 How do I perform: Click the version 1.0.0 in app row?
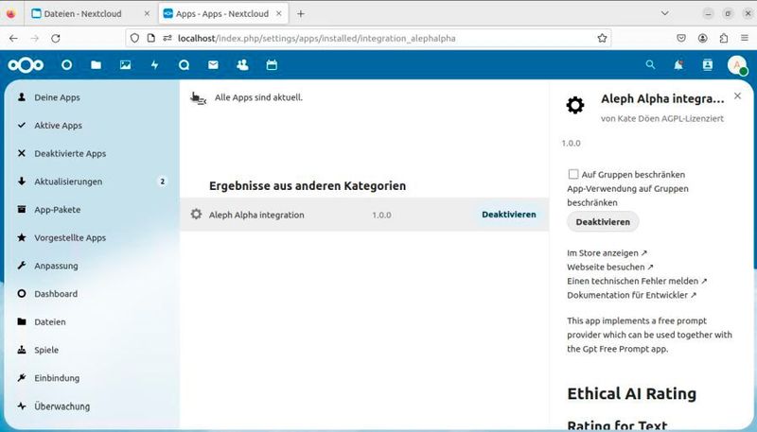click(x=381, y=215)
